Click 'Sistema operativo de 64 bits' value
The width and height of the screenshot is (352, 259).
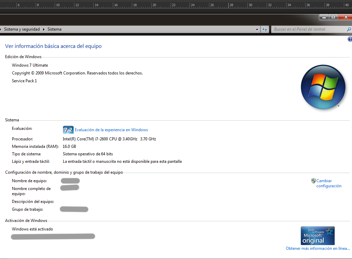point(88,154)
